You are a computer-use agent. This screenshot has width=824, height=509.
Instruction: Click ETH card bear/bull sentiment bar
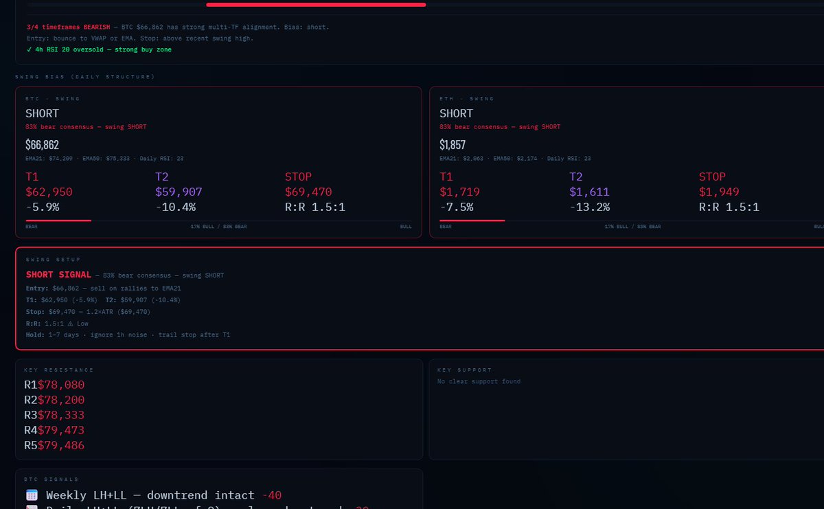pos(632,220)
